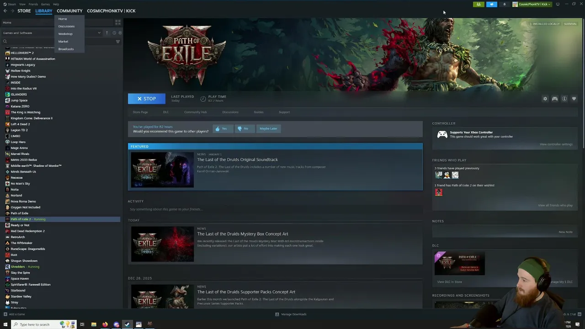Open the DLC link under play bar
Screen dimensions: 585x329
coord(166,112)
